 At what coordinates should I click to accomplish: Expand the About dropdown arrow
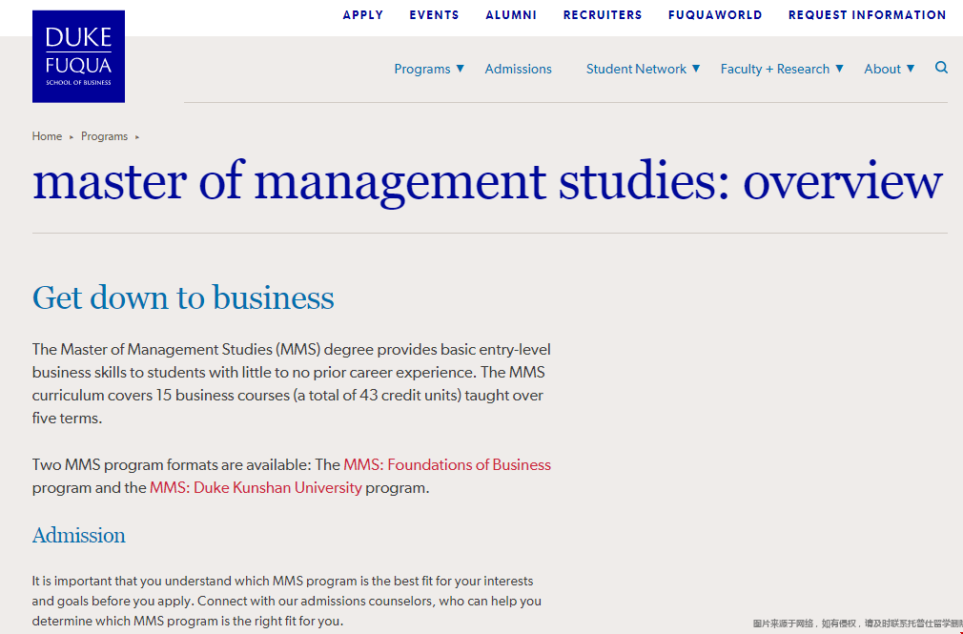pyautogui.click(x=911, y=69)
